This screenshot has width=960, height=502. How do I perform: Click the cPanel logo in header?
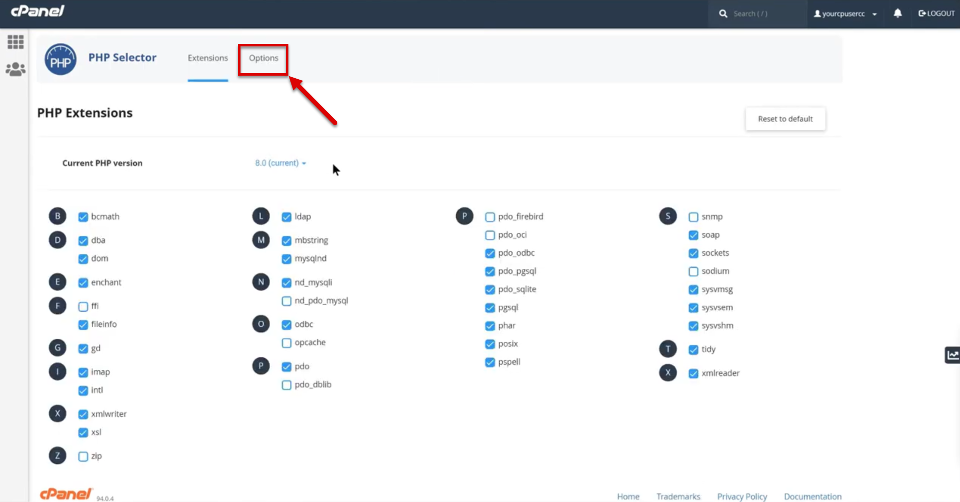pyautogui.click(x=38, y=11)
